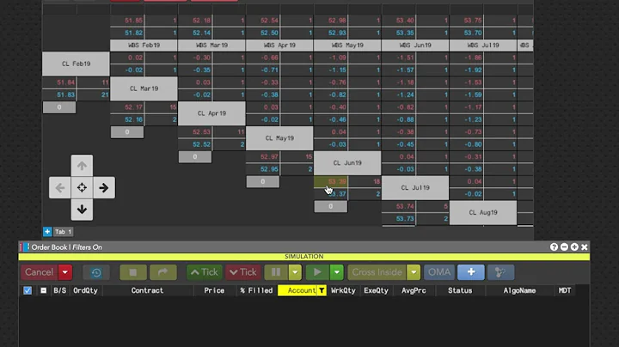
Task: Click the WBS Jul19 column header
Action: tap(483, 45)
